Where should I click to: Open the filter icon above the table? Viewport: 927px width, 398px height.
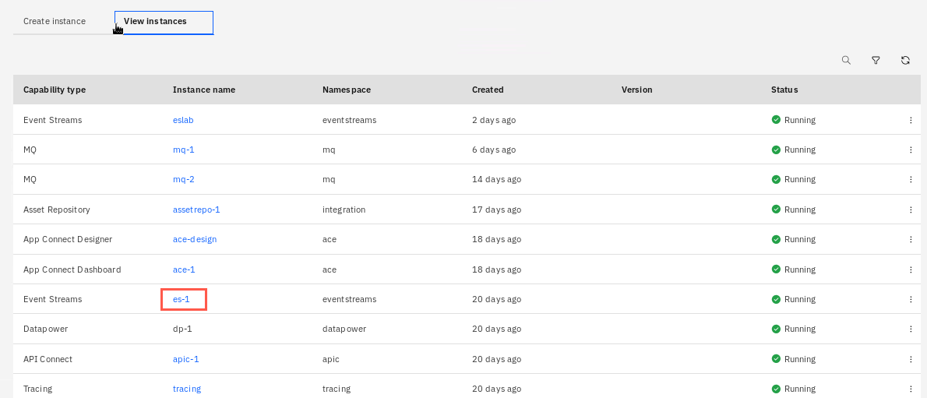(876, 60)
